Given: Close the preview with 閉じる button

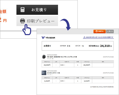Looking at the screenshot, I should pos(110,31).
